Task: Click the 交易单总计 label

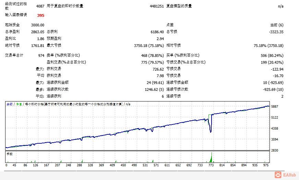Action: pyautogui.click(x=14, y=55)
